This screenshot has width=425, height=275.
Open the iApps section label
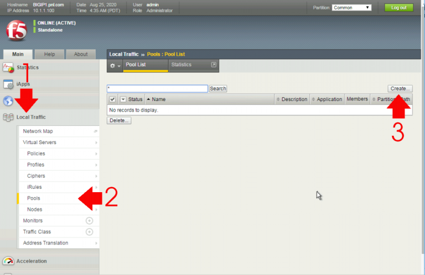23,84
